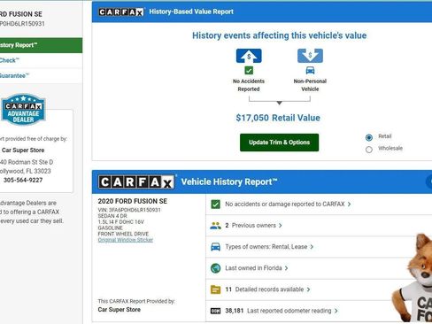The height and width of the screenshot is (324, 432).
Task: Open the Guarantee tab in sidebar
Action: pos(41,76)
